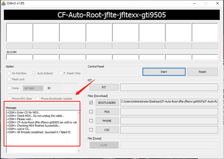224x159 pixels.
Task: Close the Odin3 window
Action: [x=217, y=3]
